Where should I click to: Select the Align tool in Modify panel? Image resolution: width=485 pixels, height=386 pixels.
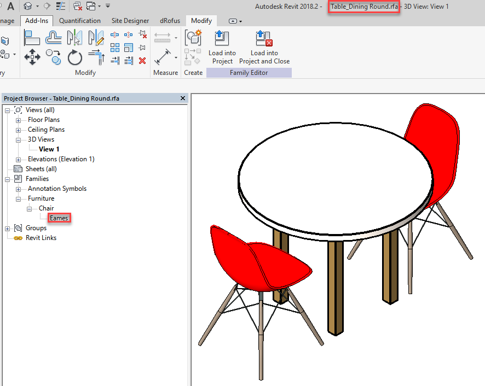click(31, 38)
